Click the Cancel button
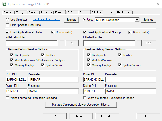The width and height of the screenshot is (162, 121). tap(81, 116)
